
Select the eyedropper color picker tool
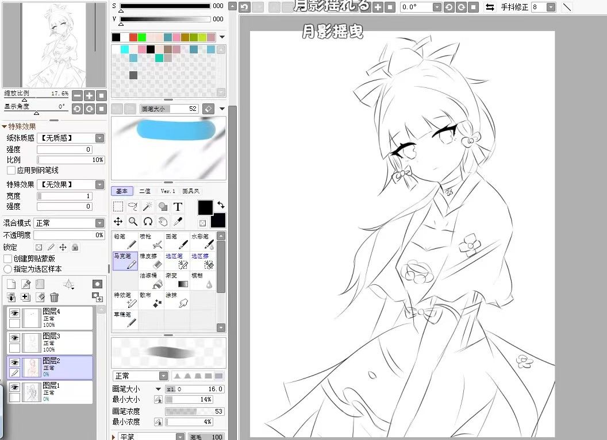click(x=178, y=221)
